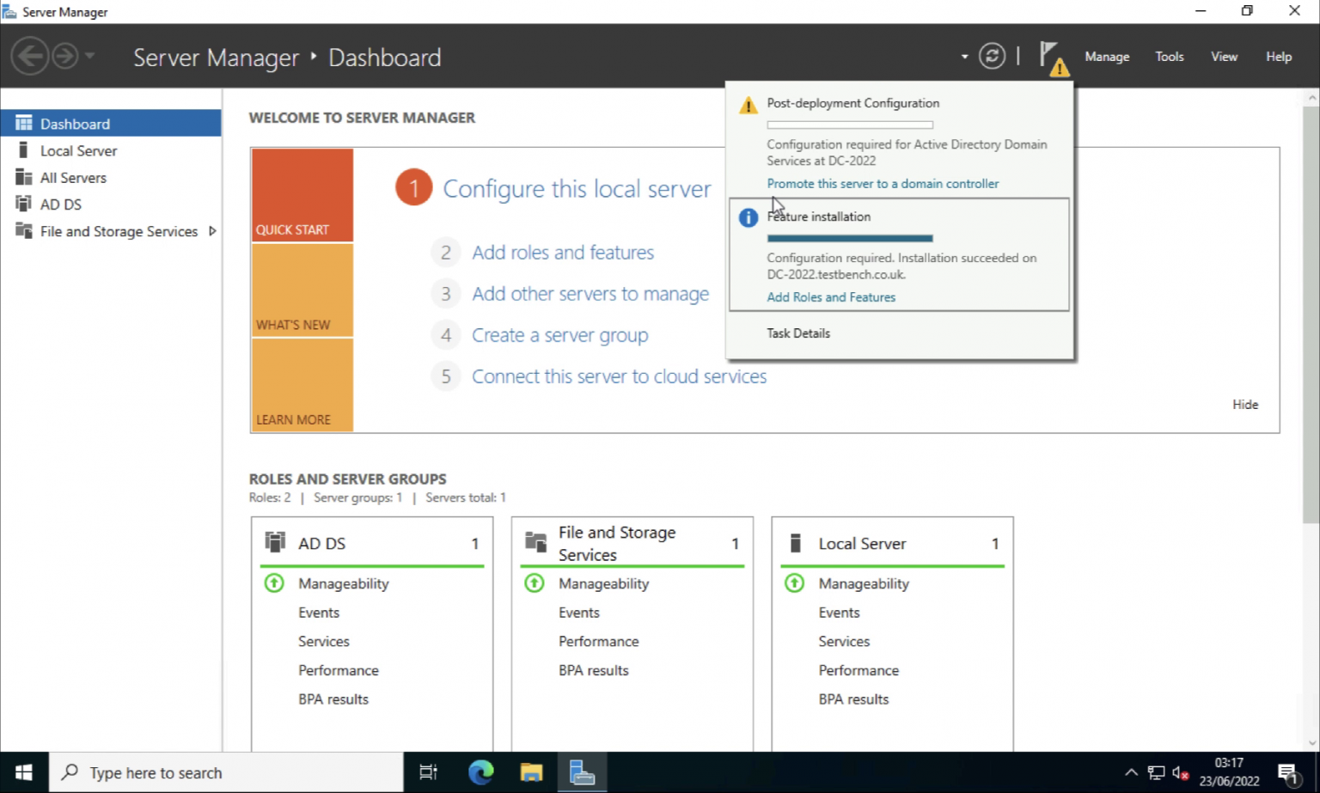Launch Microsoft Edge from the taskbar
1320x793 pixels.
[x=480, y=772]
